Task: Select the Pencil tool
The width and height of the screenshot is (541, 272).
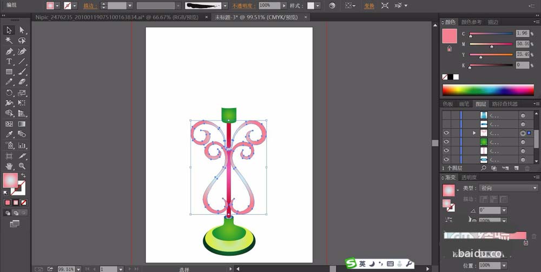Action: tap(9, 82)
